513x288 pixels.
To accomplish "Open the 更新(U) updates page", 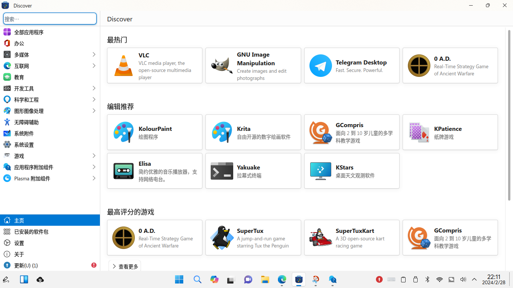I will [50, 265].
